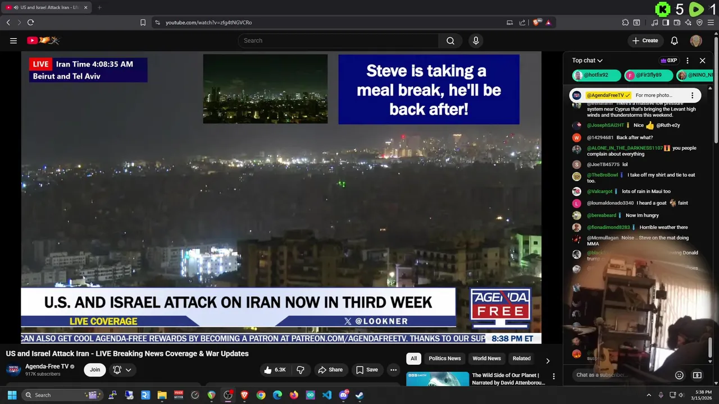Open pinned AgendaFreeTV message options
Image resolution: width=719 pixels, height=404 pixels.
(x=692, y=95)
